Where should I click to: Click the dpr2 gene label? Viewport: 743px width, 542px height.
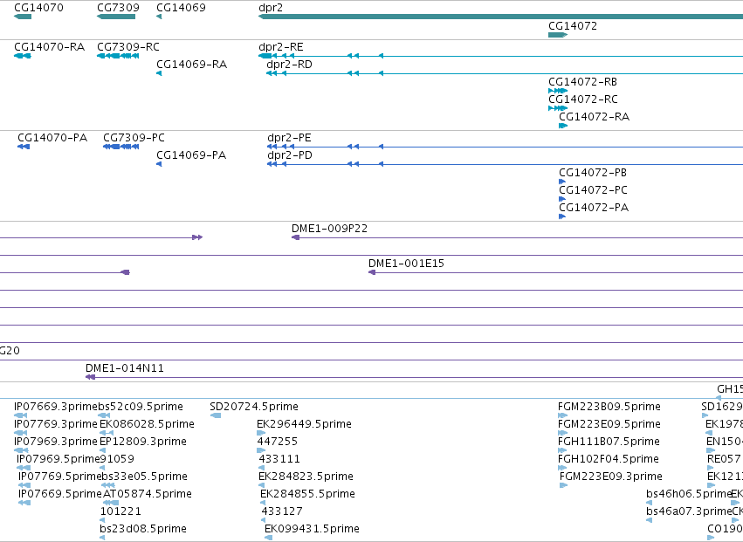[271, 8]
